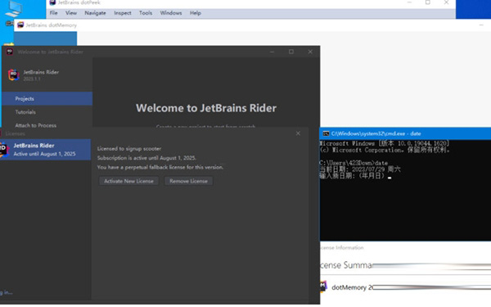Open the View menu in dotPeek
491x307 pixels.
71,13
